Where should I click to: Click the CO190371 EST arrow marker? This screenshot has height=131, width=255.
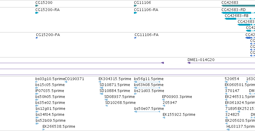pos(66,82)
